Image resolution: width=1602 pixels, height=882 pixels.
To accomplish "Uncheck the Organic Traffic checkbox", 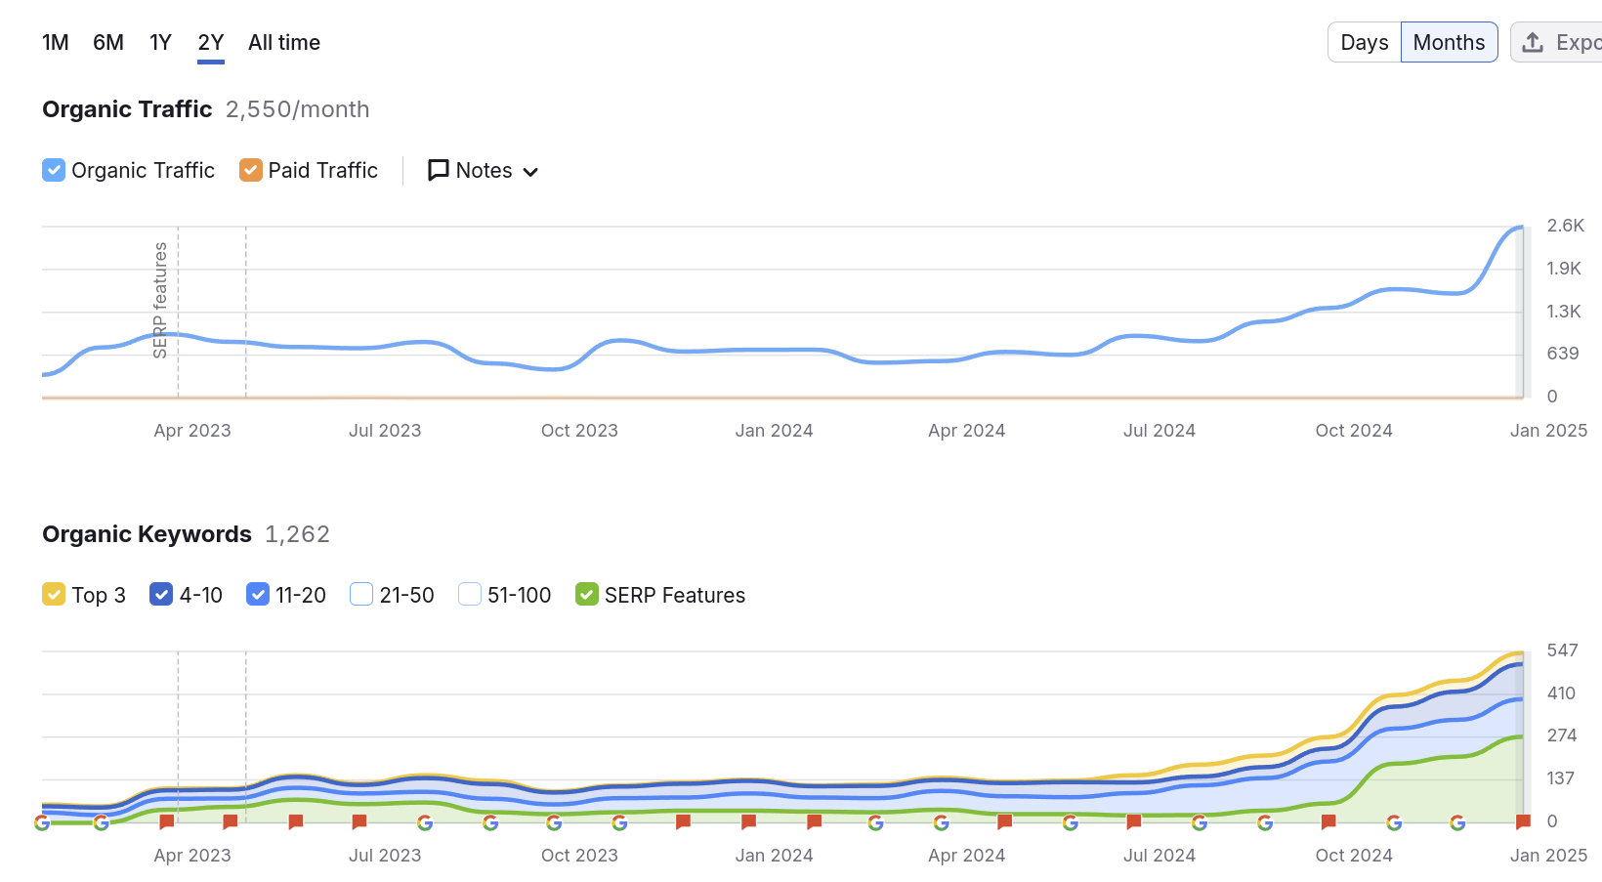I will pyautogui.click(x=54, y=170).
